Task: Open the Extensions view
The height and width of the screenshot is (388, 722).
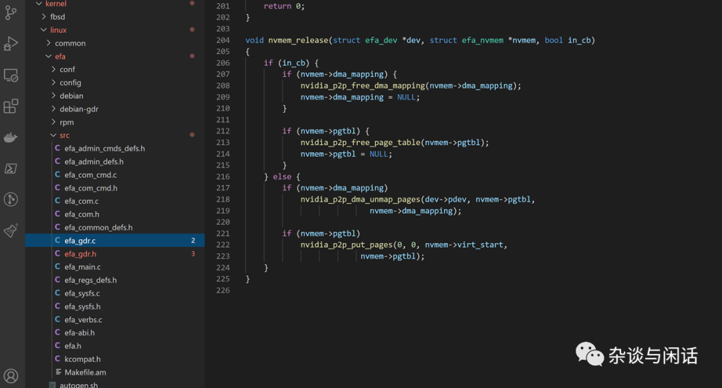Action: [11, 106]
